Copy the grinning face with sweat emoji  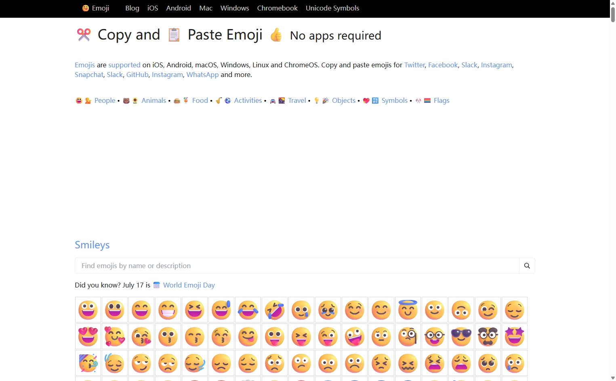click(221, 310)
